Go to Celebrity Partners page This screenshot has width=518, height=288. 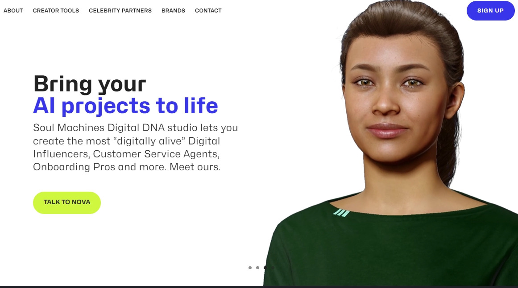(120, 11)
